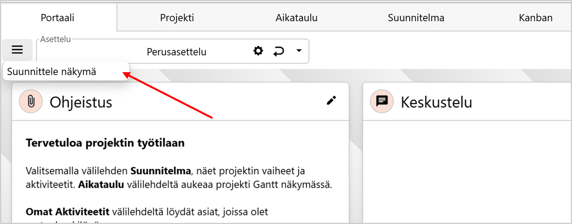
Task: Expand the Asettelu dropdown arrow
Action: [299, 51]
